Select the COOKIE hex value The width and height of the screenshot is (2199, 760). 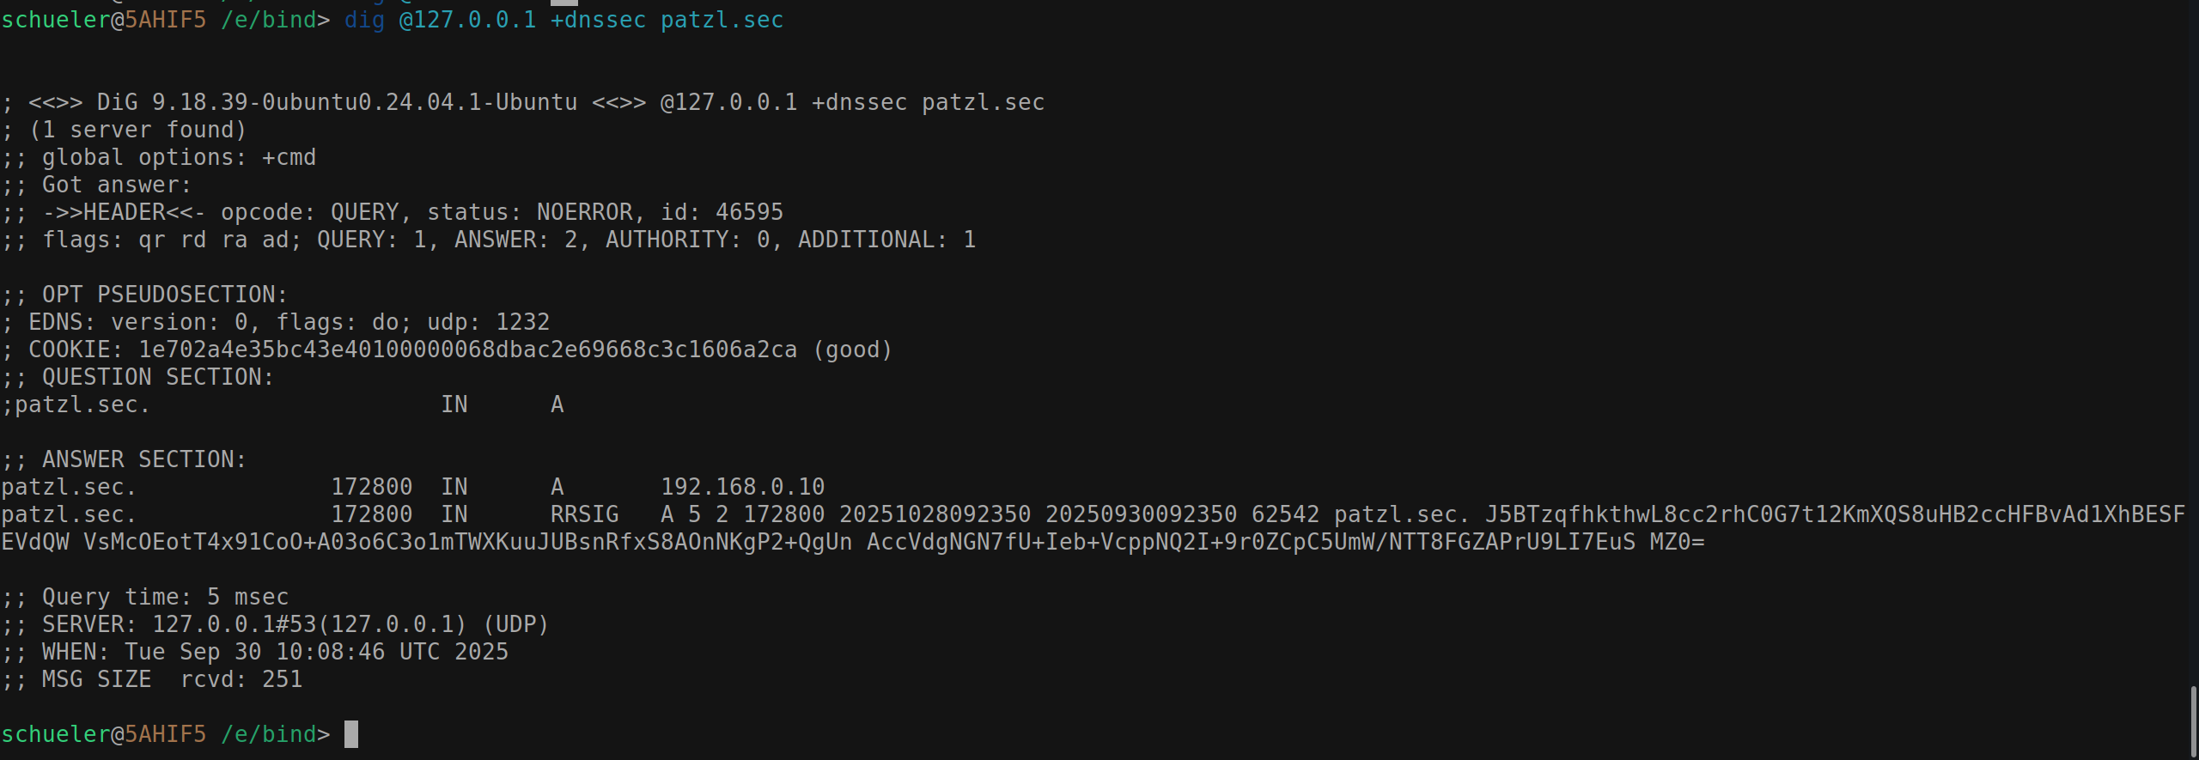(x=467, y=350)
